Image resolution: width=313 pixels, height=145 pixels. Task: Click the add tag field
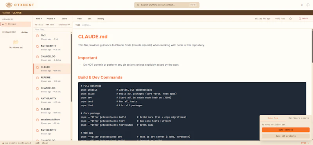[x=86, y=25]
